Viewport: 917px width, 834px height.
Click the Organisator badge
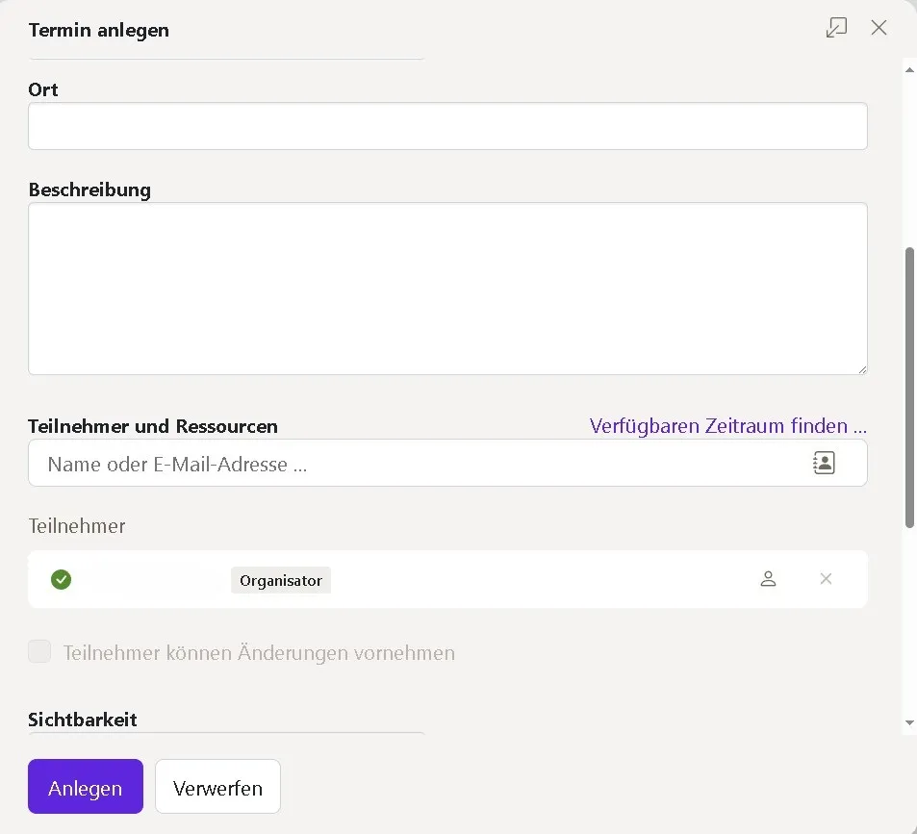point(281,580)
